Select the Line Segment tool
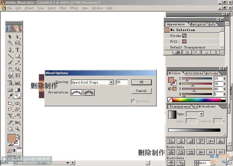 coord(10,56)
